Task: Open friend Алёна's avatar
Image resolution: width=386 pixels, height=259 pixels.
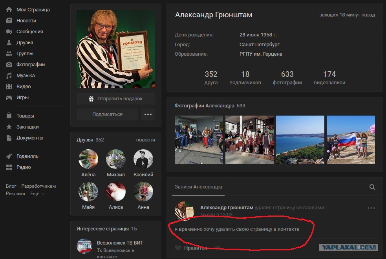Action: (x=88, y=159)
